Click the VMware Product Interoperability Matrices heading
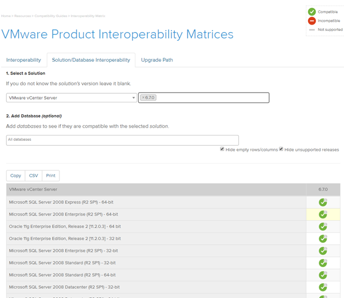This screenshot has width=344, height=298. click(117, 34)
